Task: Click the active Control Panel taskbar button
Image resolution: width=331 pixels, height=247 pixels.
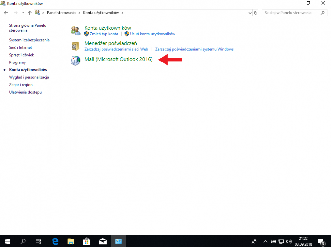Action: point(118,241)
